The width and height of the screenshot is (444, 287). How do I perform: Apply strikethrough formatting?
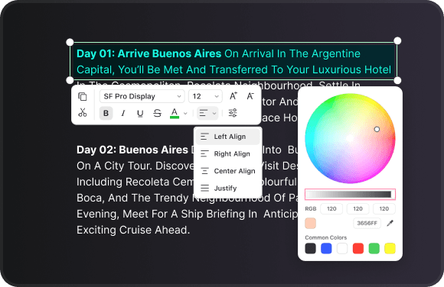(x=157, y=113)
